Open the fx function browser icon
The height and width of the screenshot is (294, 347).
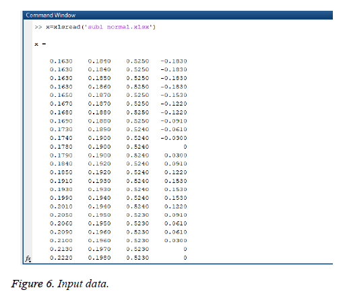(x=28, y=259)
